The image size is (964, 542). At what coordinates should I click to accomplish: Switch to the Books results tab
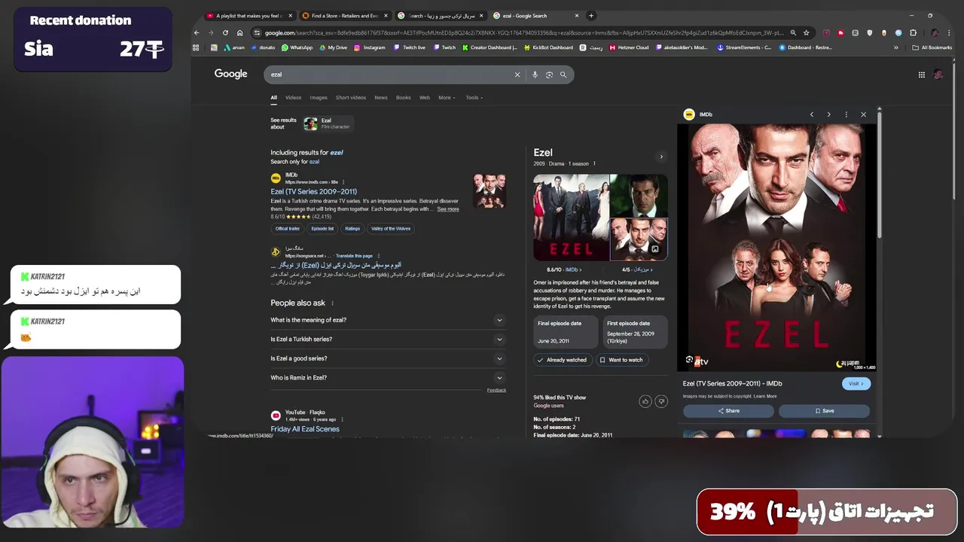404,98
